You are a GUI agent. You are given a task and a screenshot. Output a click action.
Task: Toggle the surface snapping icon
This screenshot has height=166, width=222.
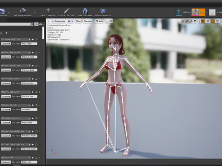point(199,21)
